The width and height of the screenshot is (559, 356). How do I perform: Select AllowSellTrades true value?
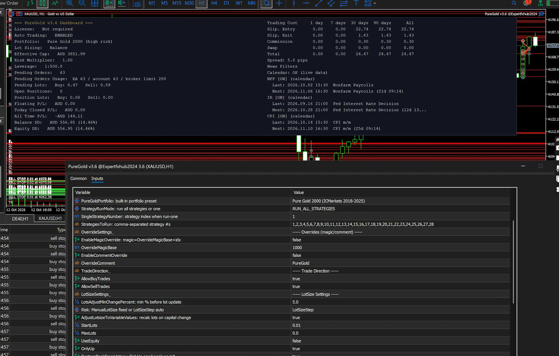[x=401, y=287]
